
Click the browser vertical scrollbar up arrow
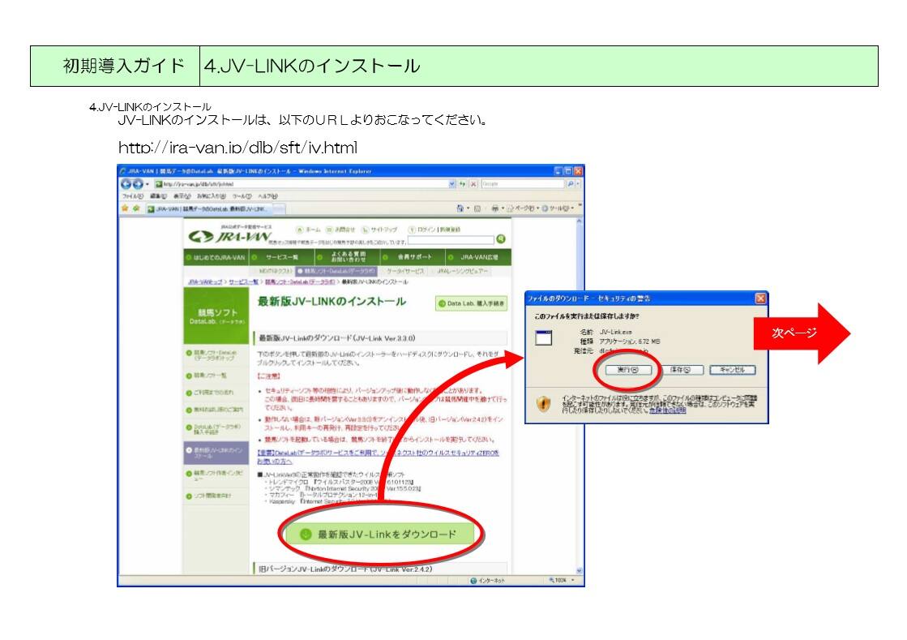579,222
